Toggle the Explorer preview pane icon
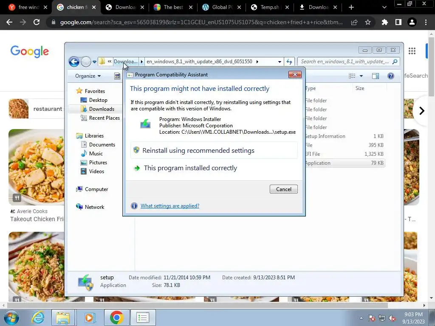Screen dimensions: 435x326 point(376,76)
